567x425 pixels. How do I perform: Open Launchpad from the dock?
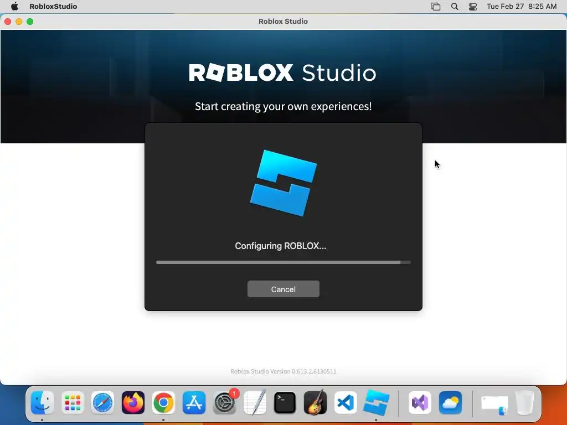tap(73, 403)
